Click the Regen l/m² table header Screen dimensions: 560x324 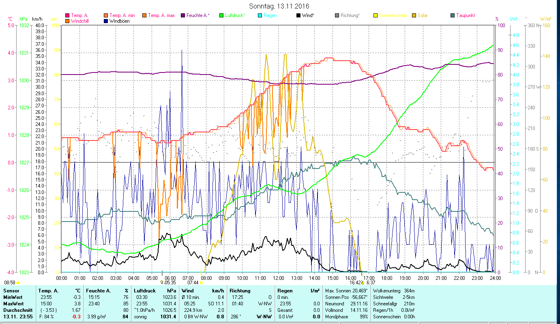tap(298, 291)
